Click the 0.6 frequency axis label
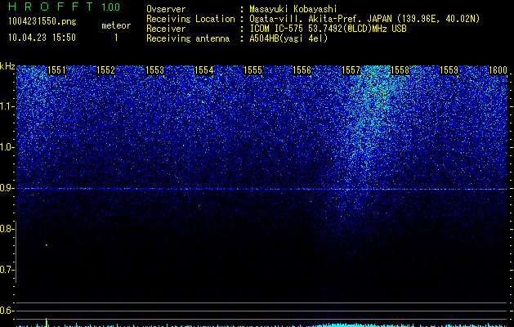The height and width of the screenshot is (327, 514). (x=7, y=311)
